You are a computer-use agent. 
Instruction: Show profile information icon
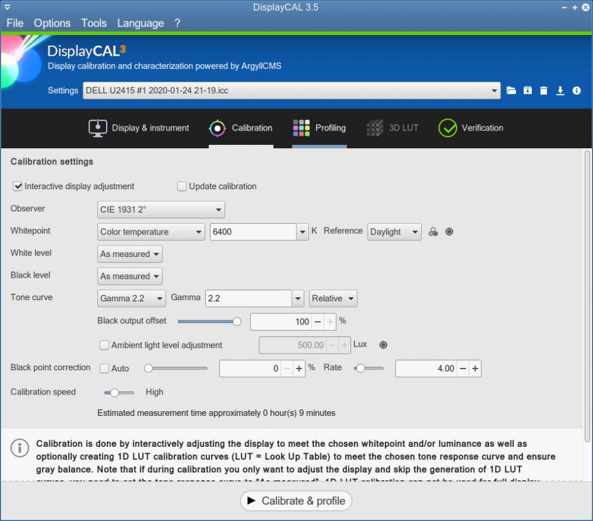(x=576, y=90)
